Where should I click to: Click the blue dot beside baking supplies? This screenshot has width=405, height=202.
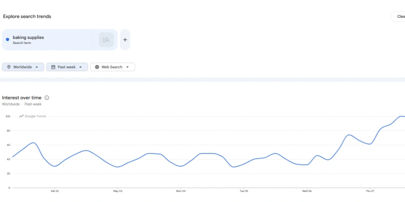[8, 39]
